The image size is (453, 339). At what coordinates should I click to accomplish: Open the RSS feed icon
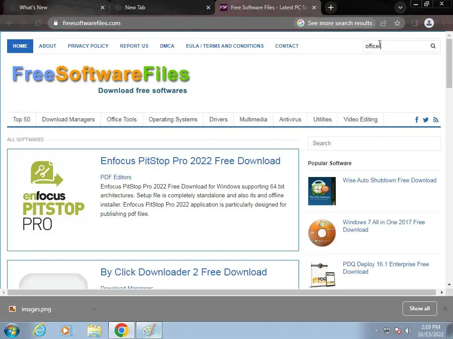[436, 120]
